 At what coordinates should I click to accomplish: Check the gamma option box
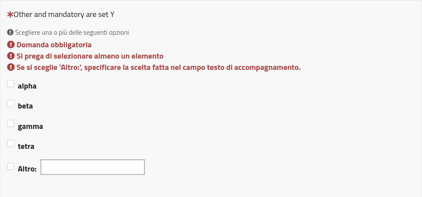tap(11, 124)
